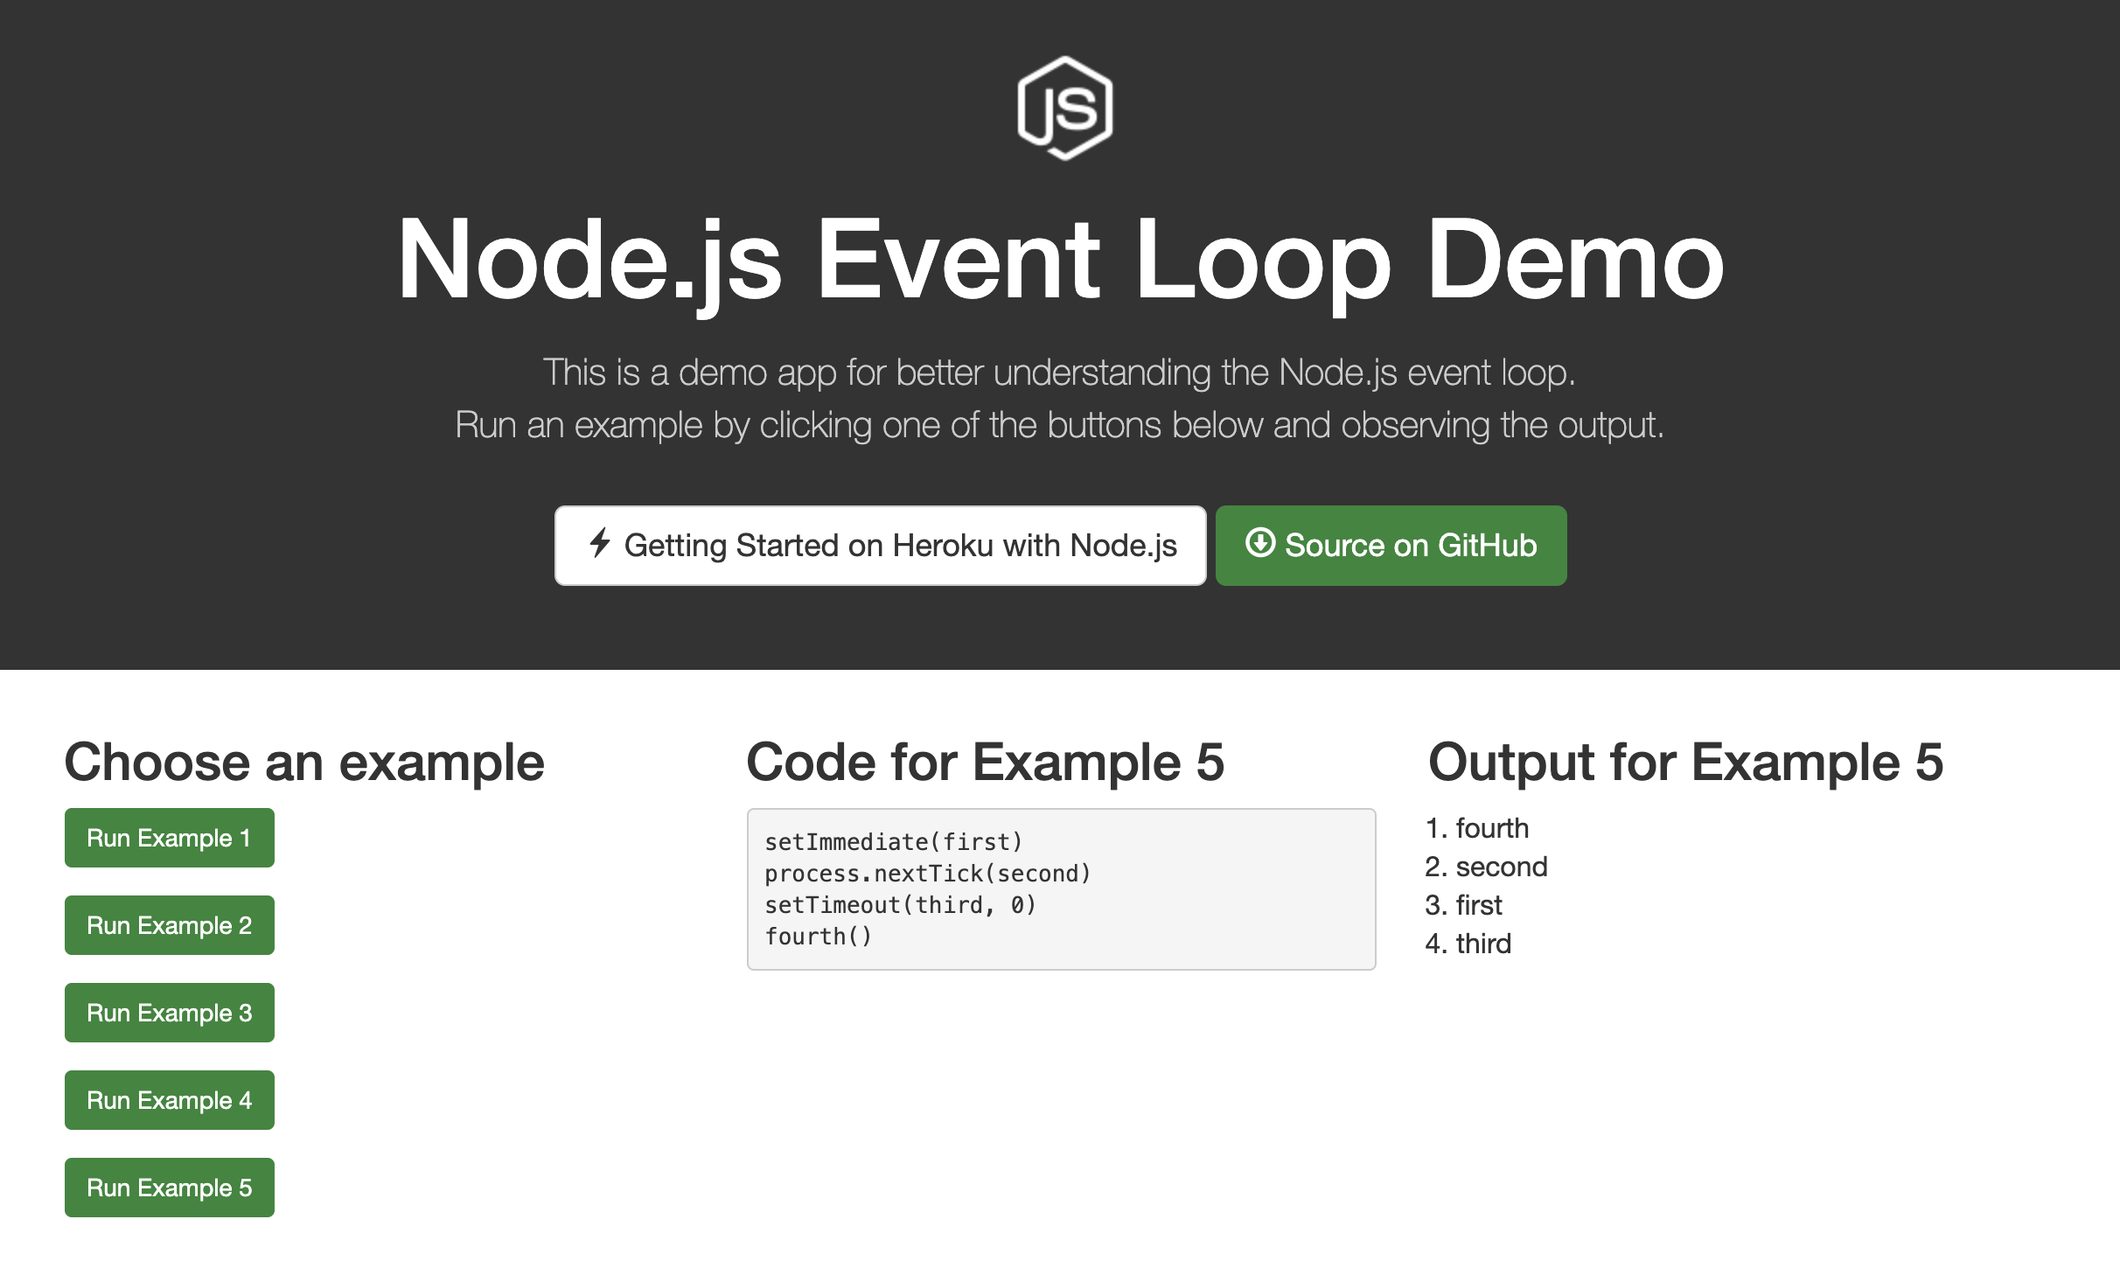
Task: Click the 'Code for Example 5' heading
Action: [x=985, y=763]
